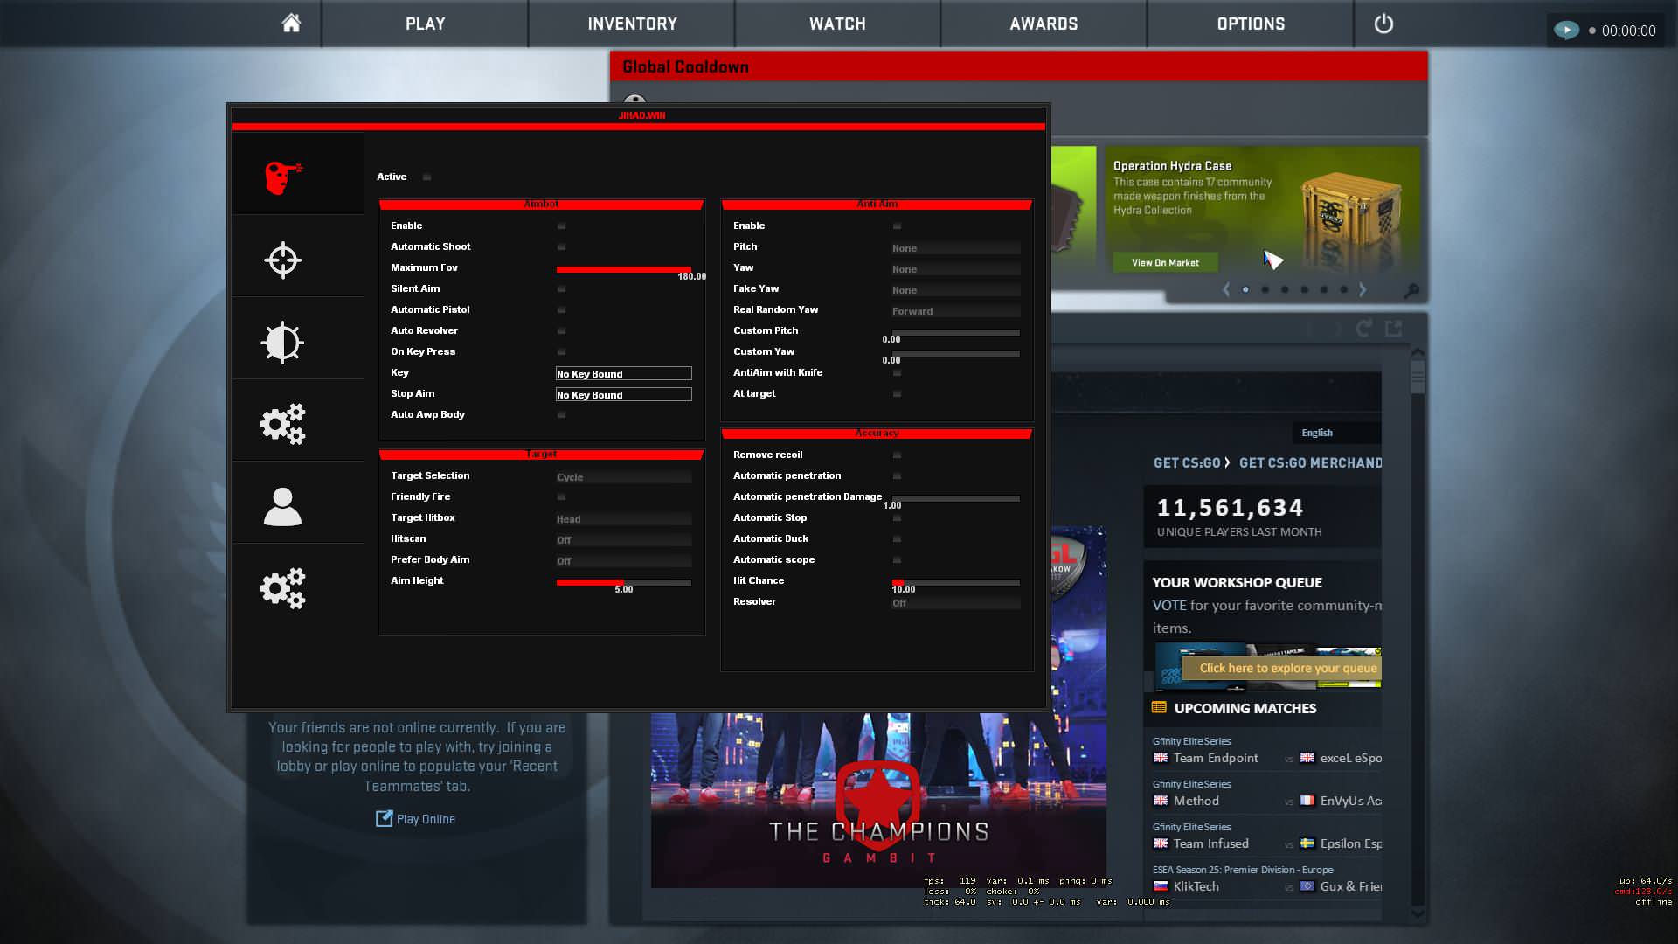Adjust the Custom Pitch slider
1678x944 pixels.
[x=955, y=332]
